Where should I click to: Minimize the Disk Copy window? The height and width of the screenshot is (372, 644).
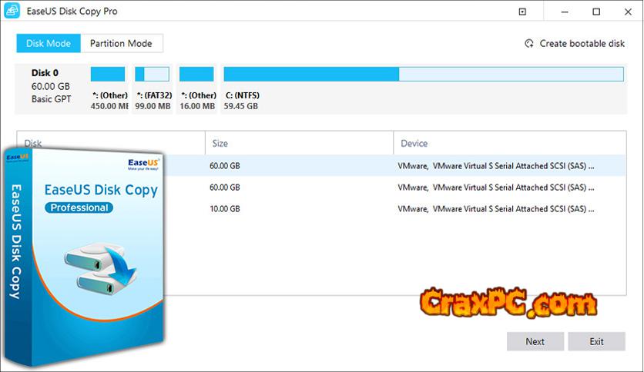(x=560, y=12)
